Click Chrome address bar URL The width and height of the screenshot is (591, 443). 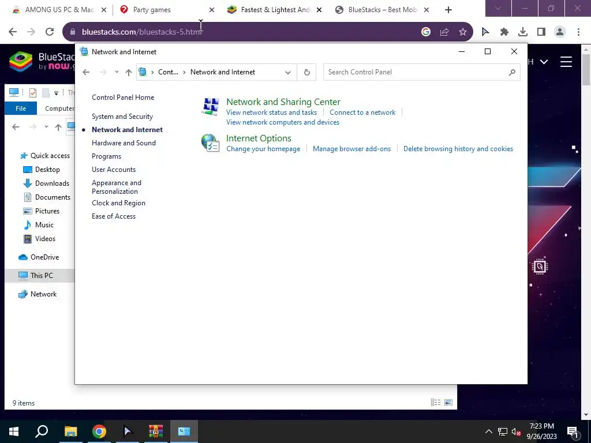point(142,32)
